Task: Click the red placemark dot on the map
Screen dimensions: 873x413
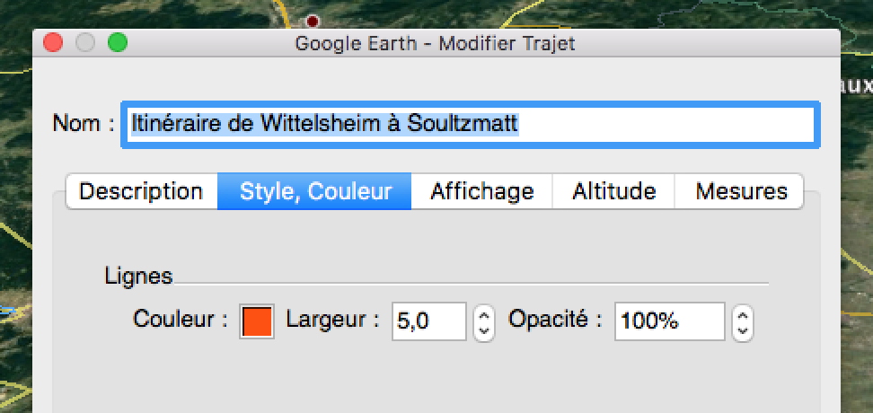Action: coord(313,22)
